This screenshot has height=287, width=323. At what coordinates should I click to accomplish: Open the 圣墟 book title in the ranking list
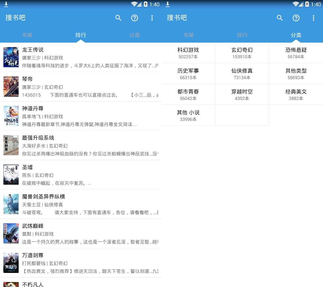click(x=28, y=167)
